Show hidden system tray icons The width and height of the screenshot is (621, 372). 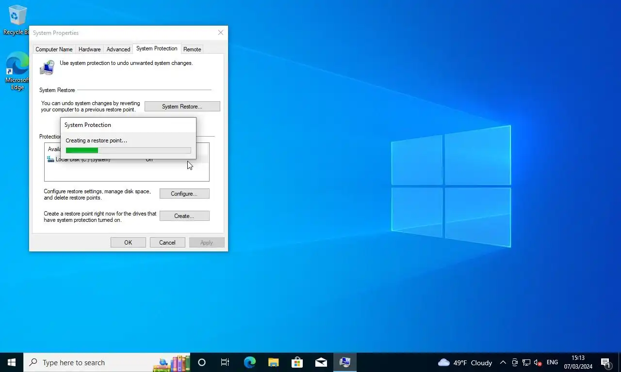tap(503, 362)
